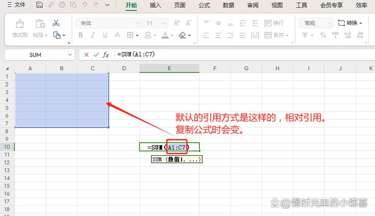Click the Borders grid icon
This screenshot has width=375, height=216.
(130, 35)
